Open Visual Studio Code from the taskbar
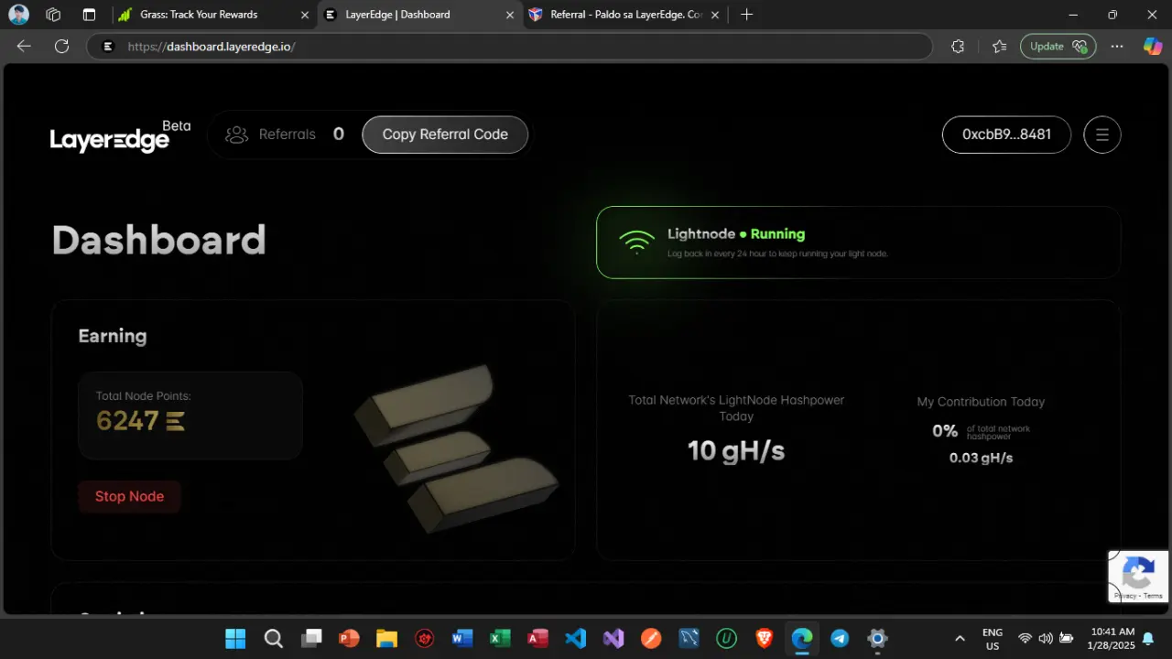This screenshot has height=659, width=1172. click(576, 638)
